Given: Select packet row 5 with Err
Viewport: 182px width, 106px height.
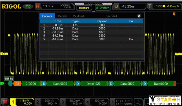Looking at the screenshot, I should 91,39.
